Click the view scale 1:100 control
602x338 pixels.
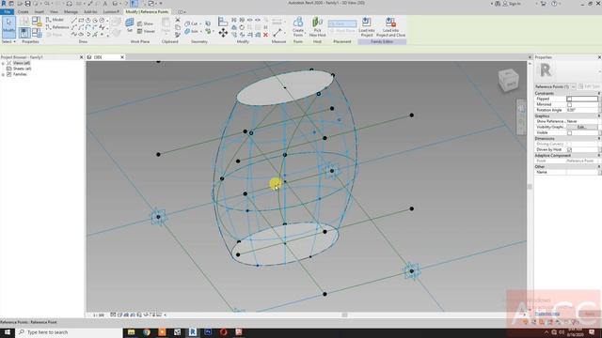pyautogui.click(x=99, y=315)
